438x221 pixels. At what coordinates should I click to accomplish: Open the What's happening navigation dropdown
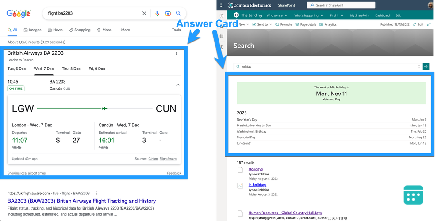[307, 15]
